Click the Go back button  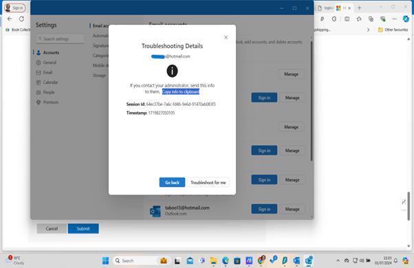click(x=172, y=182)
